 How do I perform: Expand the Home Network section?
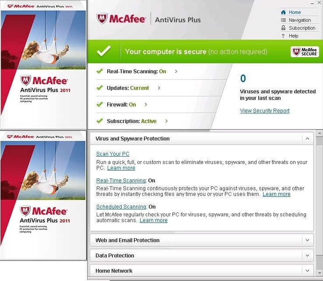[x=307, y=271]
